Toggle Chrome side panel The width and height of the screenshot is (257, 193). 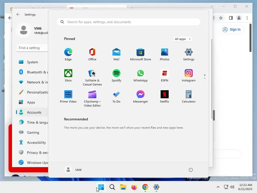point(231,18)
